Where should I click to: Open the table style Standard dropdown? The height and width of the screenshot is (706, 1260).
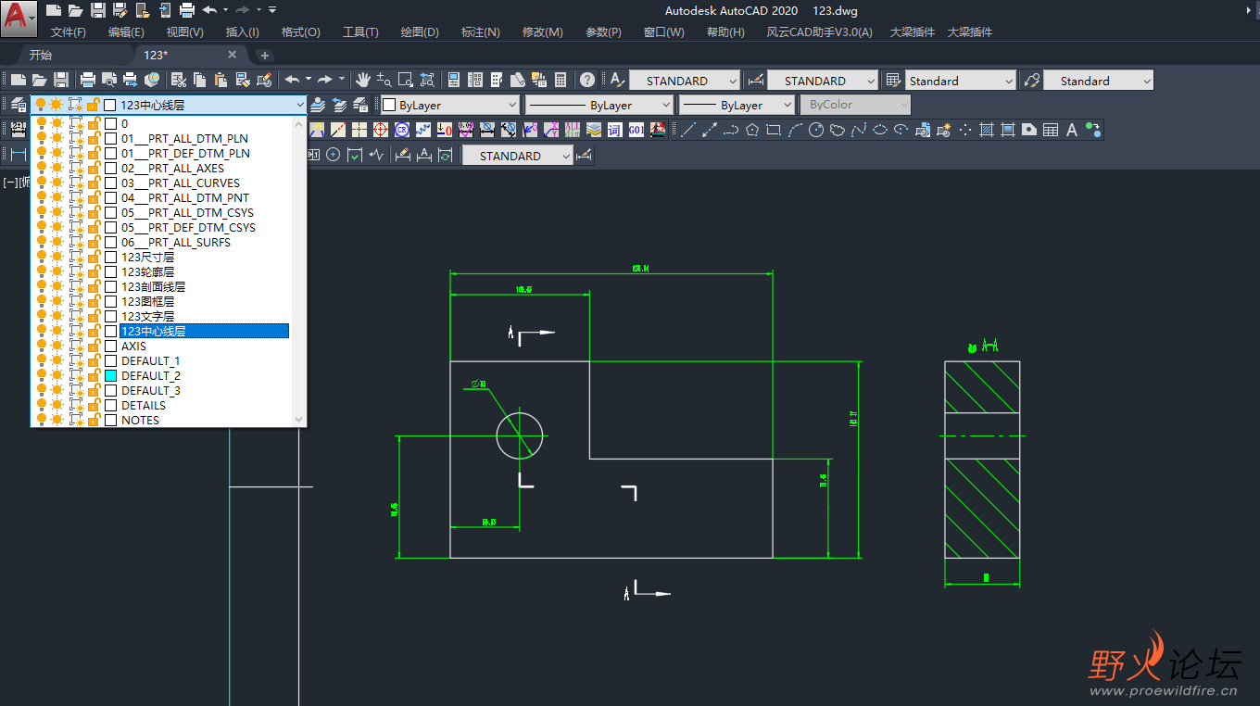(960, 81)
